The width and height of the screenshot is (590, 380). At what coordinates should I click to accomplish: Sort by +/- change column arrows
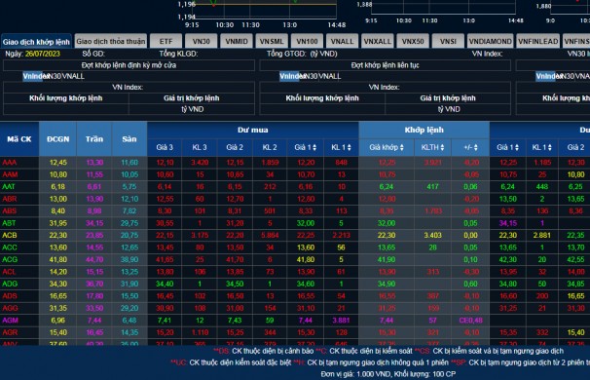click(x=476, y=147)
